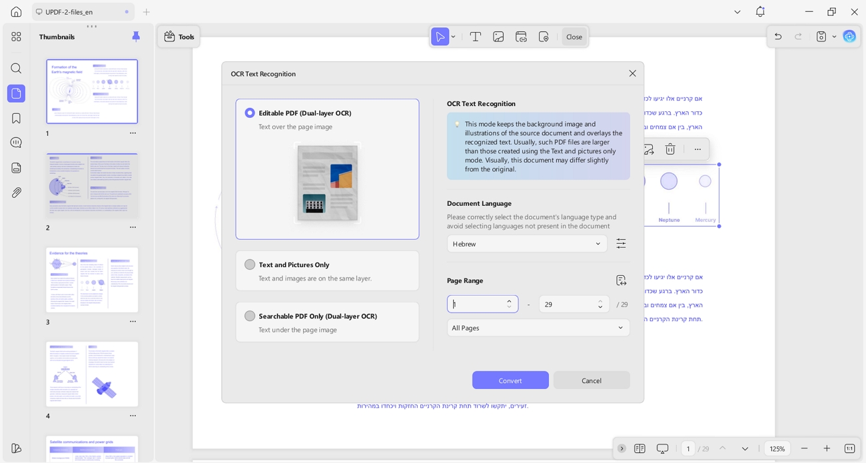Open the Attachments panel

[x=16, y=193]
